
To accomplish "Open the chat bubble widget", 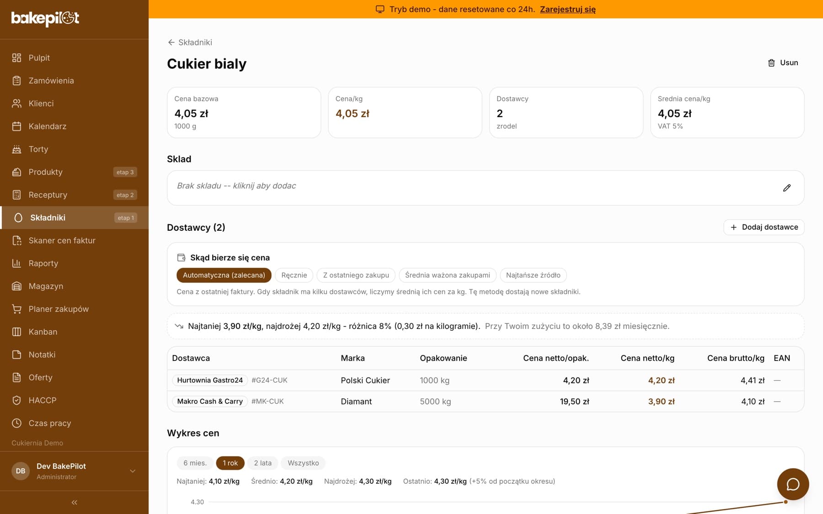I will (793, 484).
